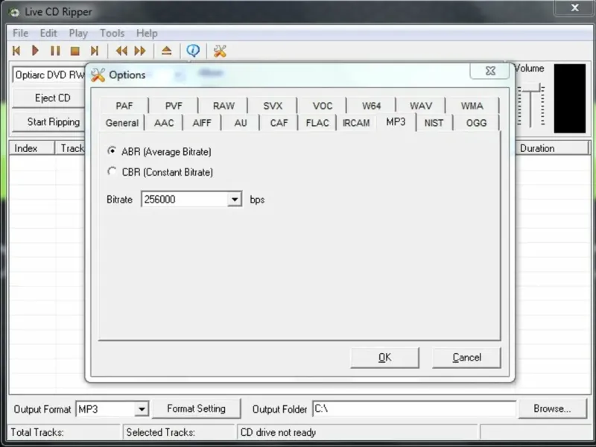Image resolution: width=596 pixels, height=447 pixels.
Task: Switch to the RAW tab
Action: [223, 106]
